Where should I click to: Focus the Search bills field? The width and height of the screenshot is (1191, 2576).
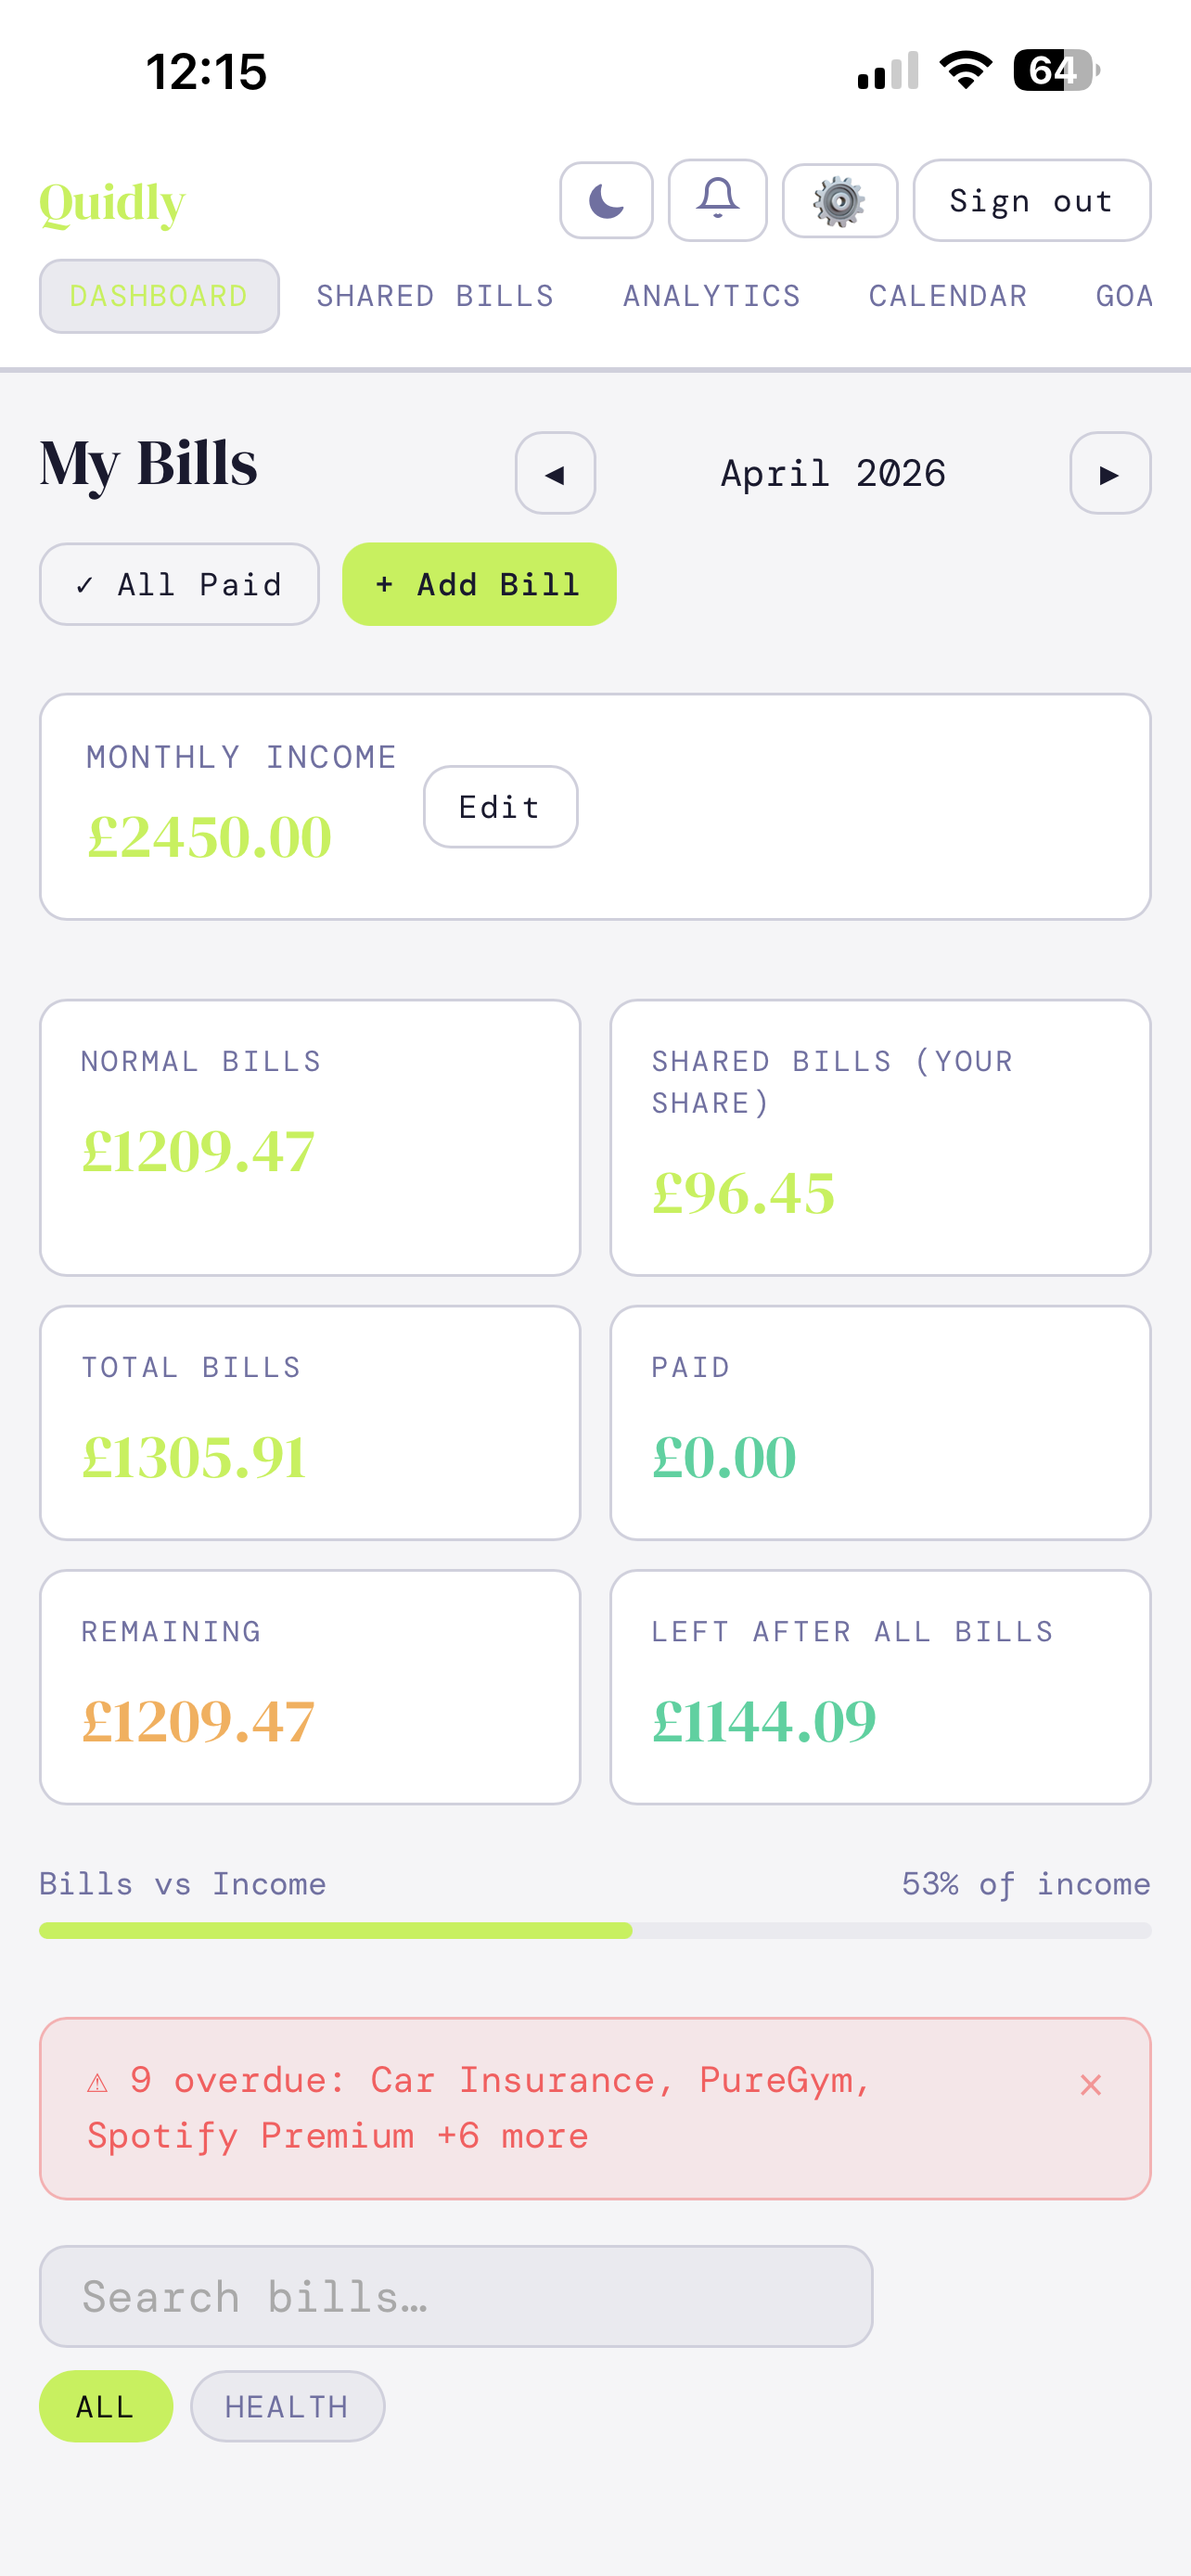click(x=455, y=2296)
